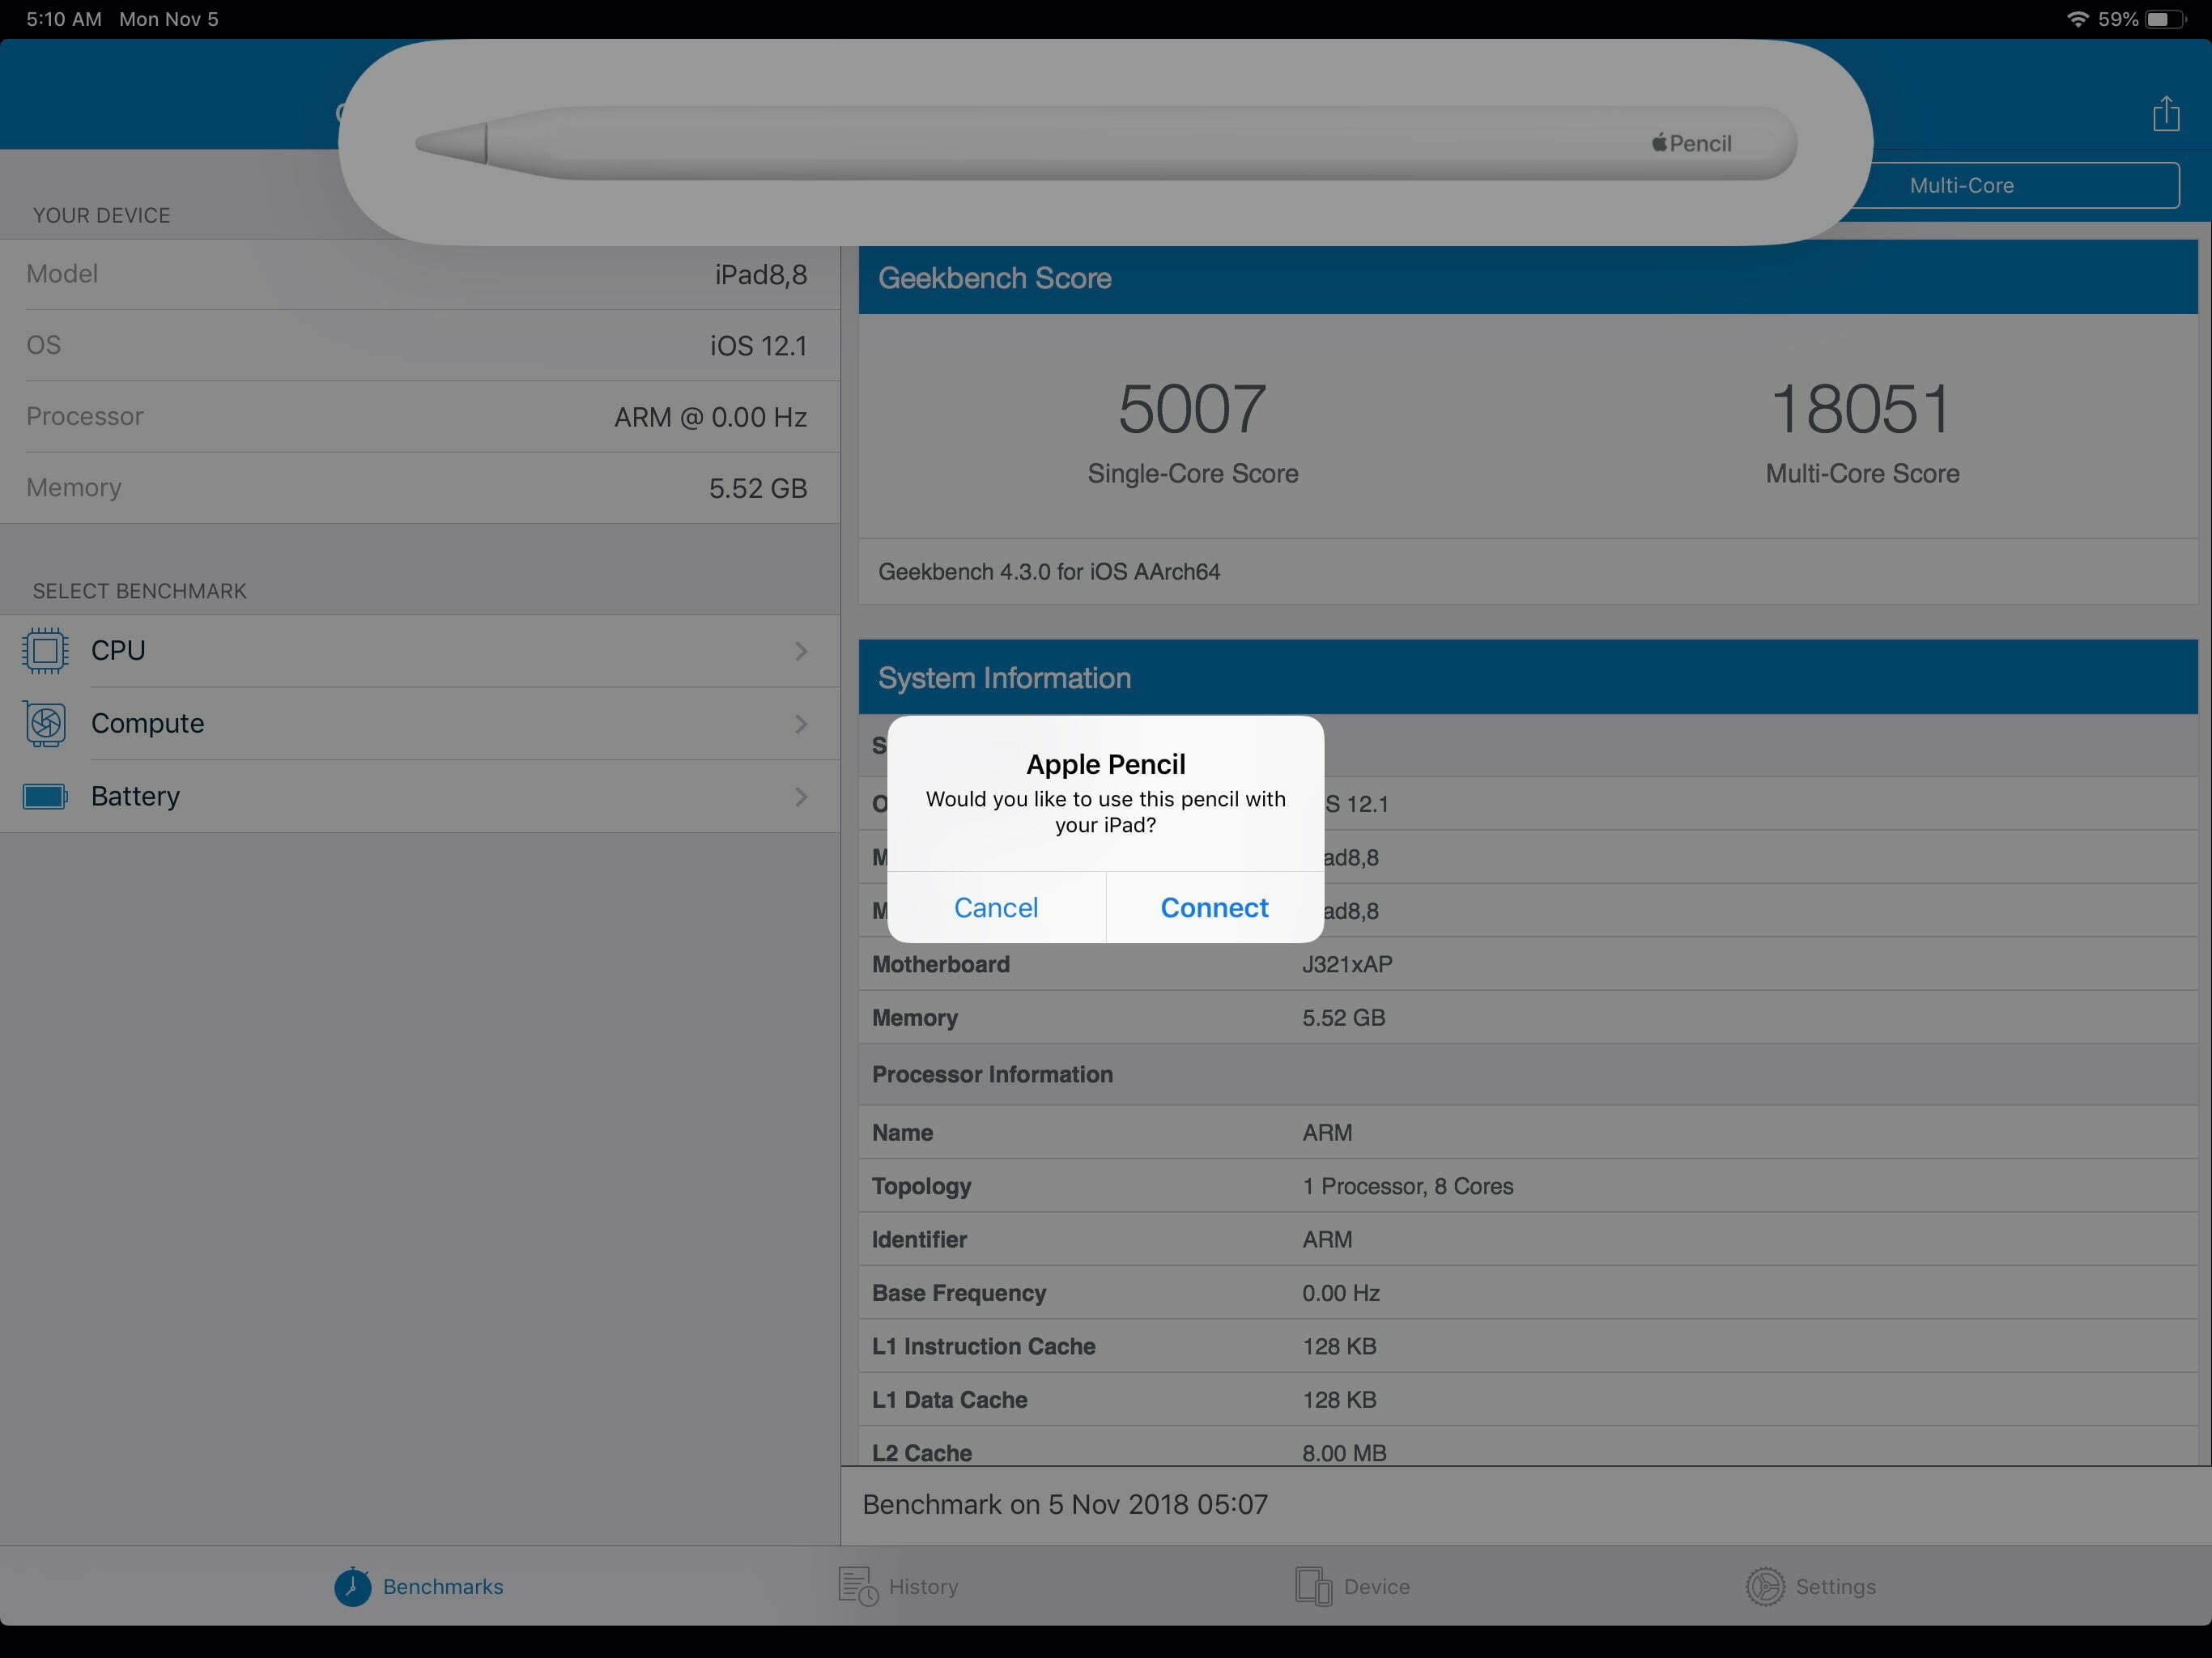The height and width of the screenshot is (1658, 2212).
Task: Expand the Compute row chevron
Action: pyautogui.click(x=801, y=724)
